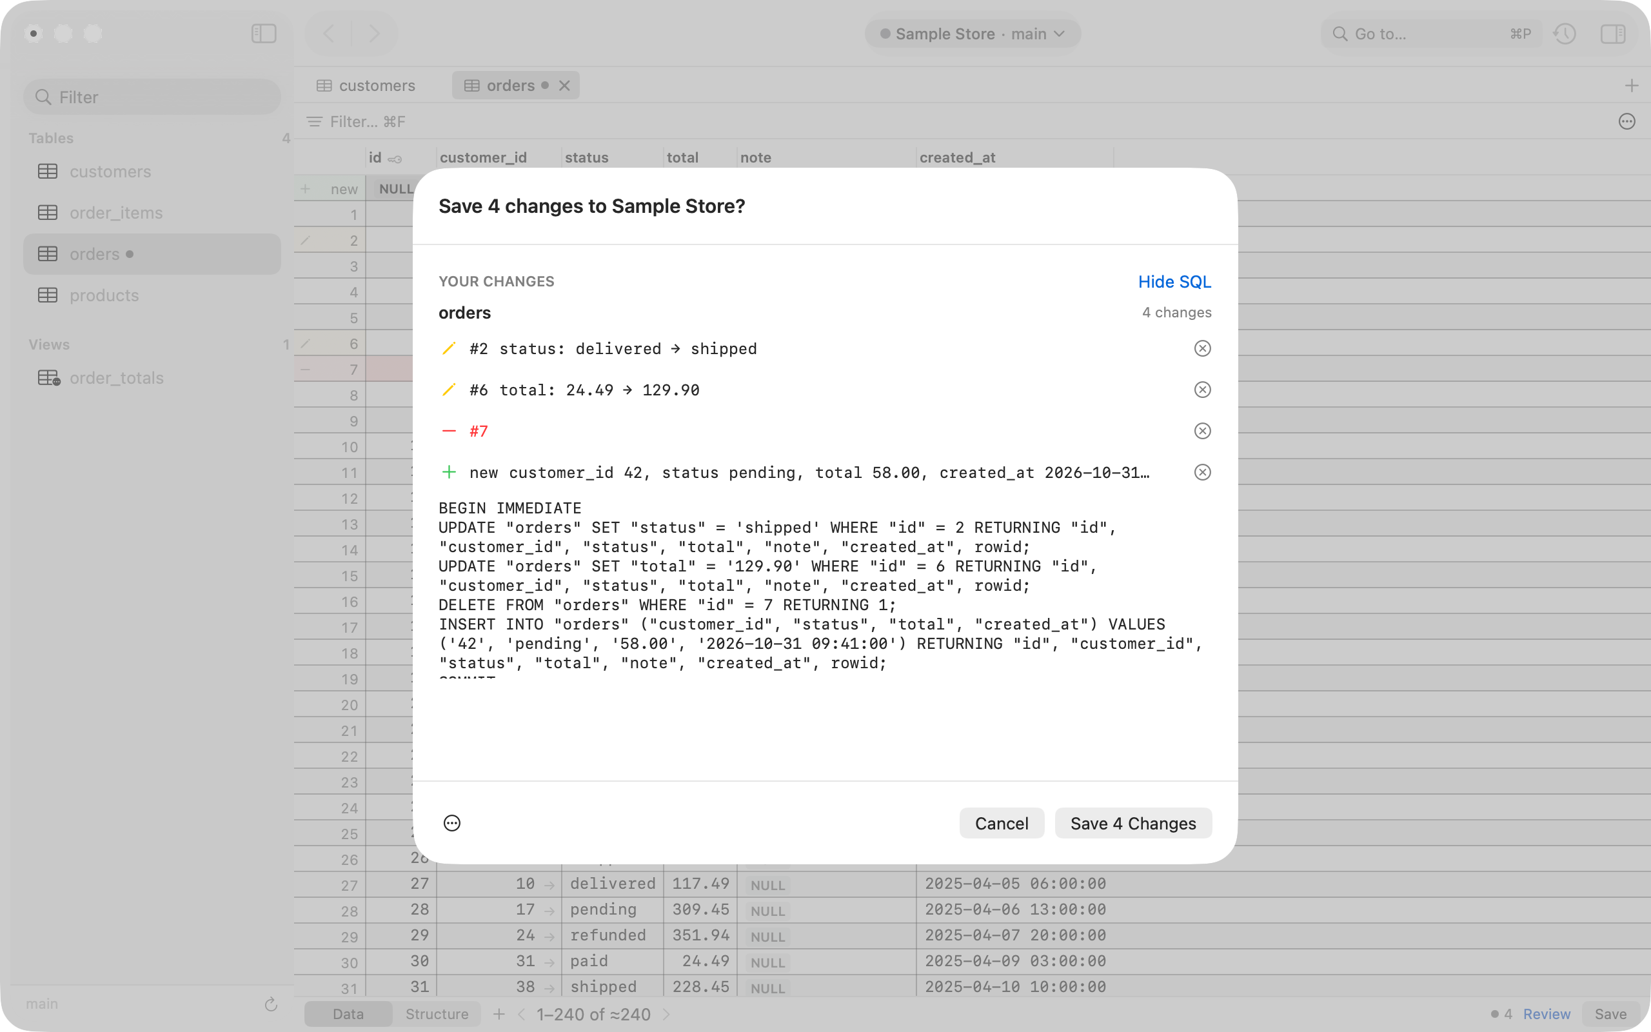
Task: Open the table options ellipsis icon
Action: (1626, 121)
